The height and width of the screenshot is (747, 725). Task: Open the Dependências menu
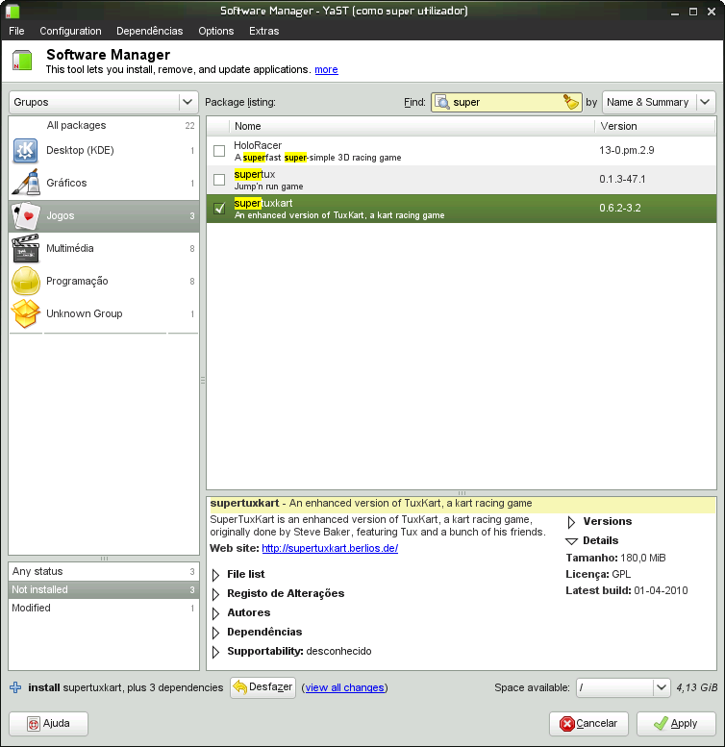click(149, 31)
